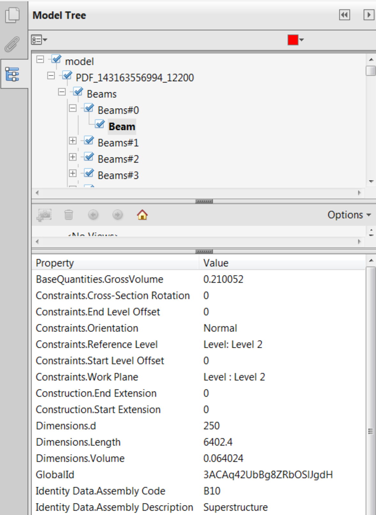Expand the Beams#2 node
This screenshot has width=376, height=515.
click(73, 157)
